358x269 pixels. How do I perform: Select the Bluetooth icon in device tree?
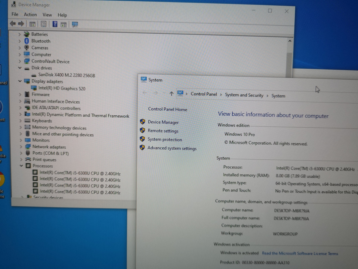tap(27, 41)
